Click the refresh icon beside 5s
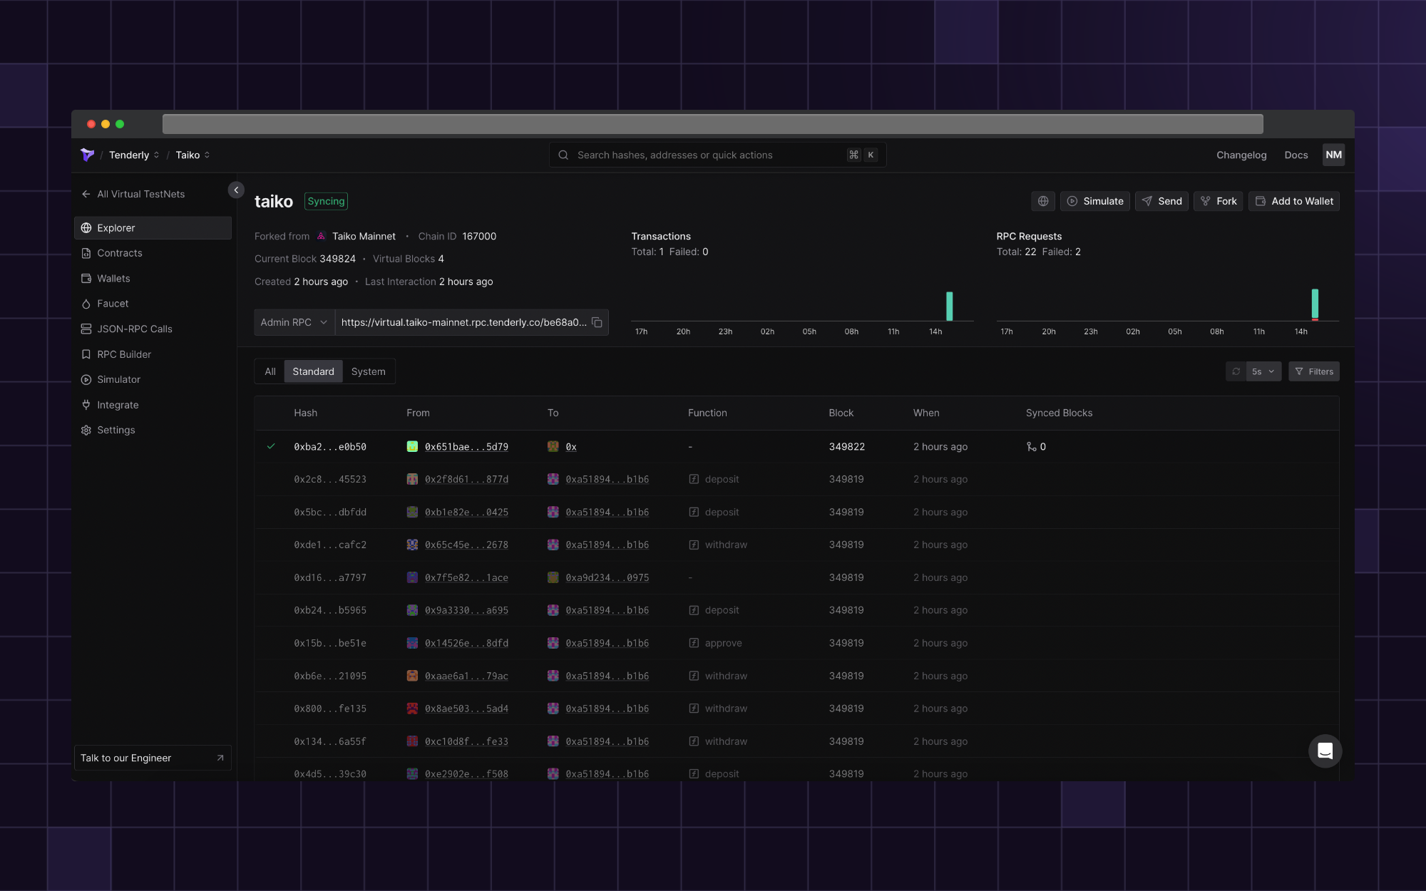This screenshot has width=1426, height=891. (1236, 371)
